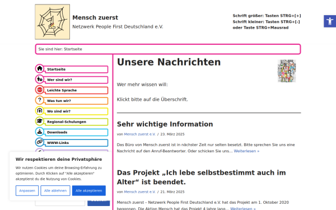This screenshot has width=336, height=210.
Task: Open the Leichte Sprache menu item
Action: click(x=76, y=90)
